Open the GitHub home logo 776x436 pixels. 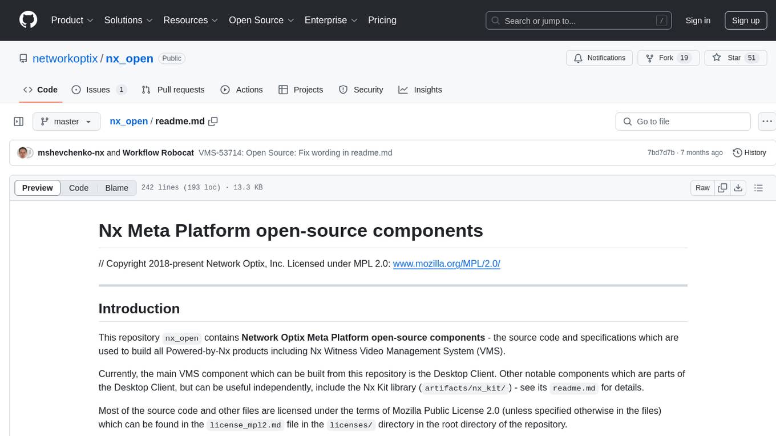coord(28,20)
